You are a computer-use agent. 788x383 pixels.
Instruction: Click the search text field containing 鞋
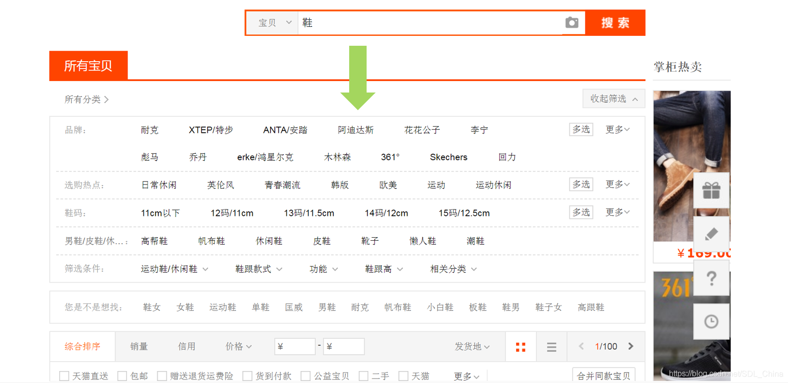(x=430, y=23)
